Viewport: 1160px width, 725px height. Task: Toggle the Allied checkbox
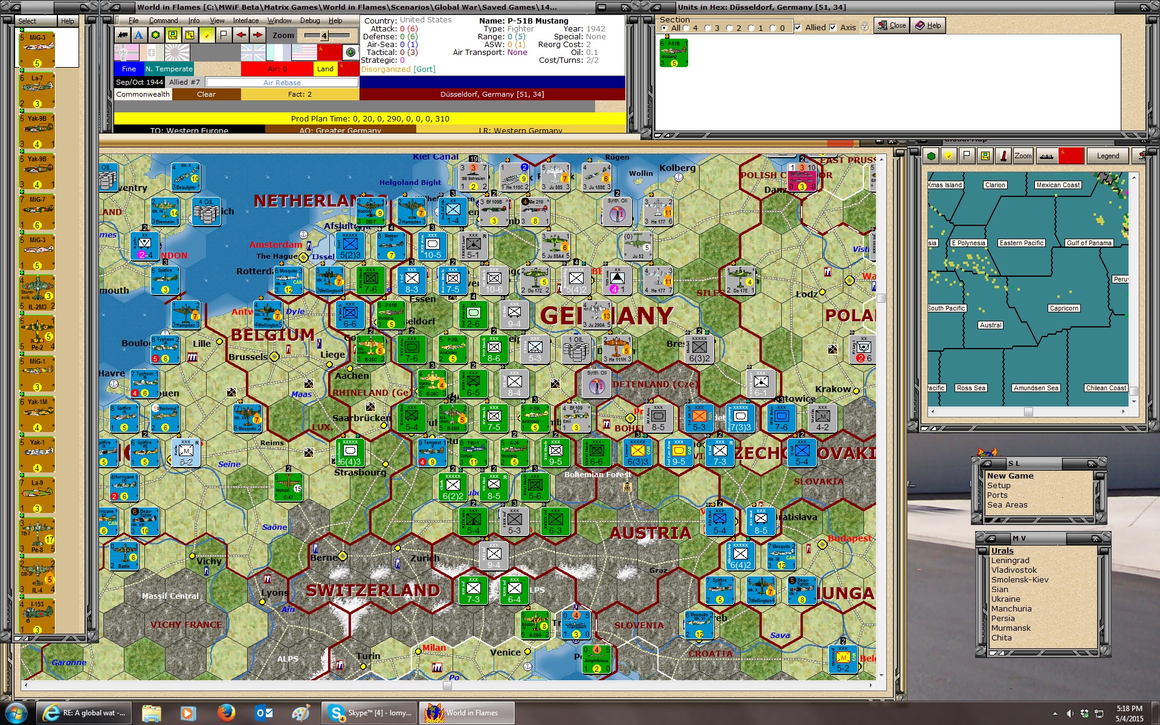coord(798,28)
